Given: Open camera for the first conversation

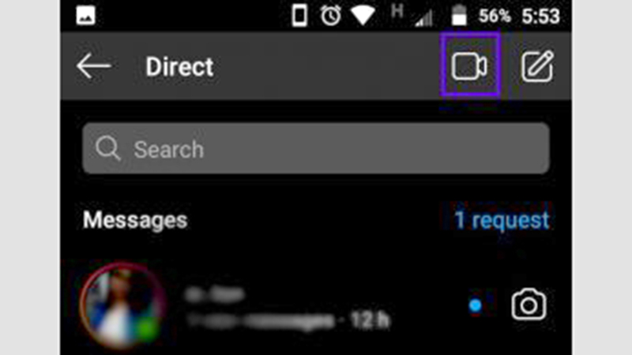Looking at the screenshot, I should coord(529,305).
